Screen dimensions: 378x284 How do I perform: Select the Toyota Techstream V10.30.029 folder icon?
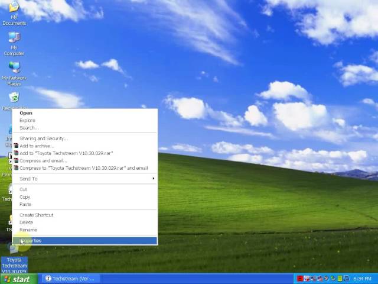pyautogui.click(x=14, y=259)
